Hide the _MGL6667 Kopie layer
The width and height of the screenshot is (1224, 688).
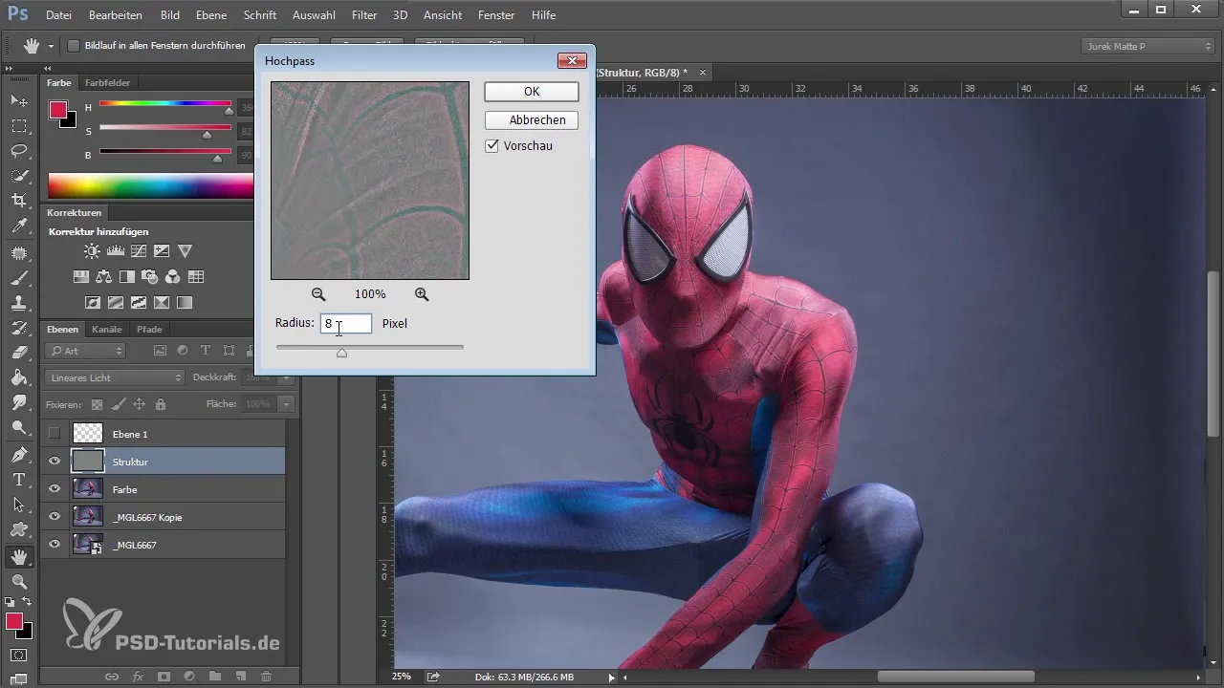(x=55, y=517)
